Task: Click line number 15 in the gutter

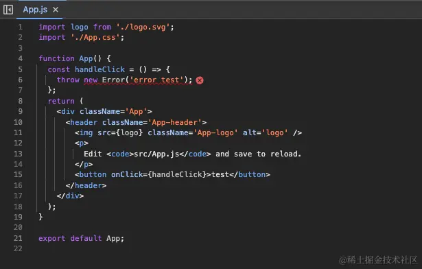Action: (x=18, y=174)
